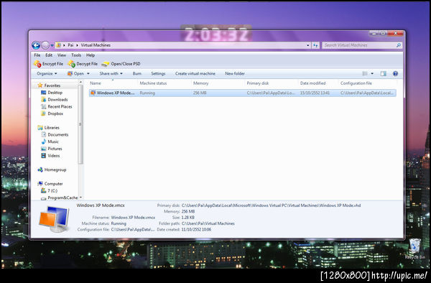Open the Edit menu
The height and width of the screenshot is (283, 431).
pyautogui.click(x=49, y=55)
